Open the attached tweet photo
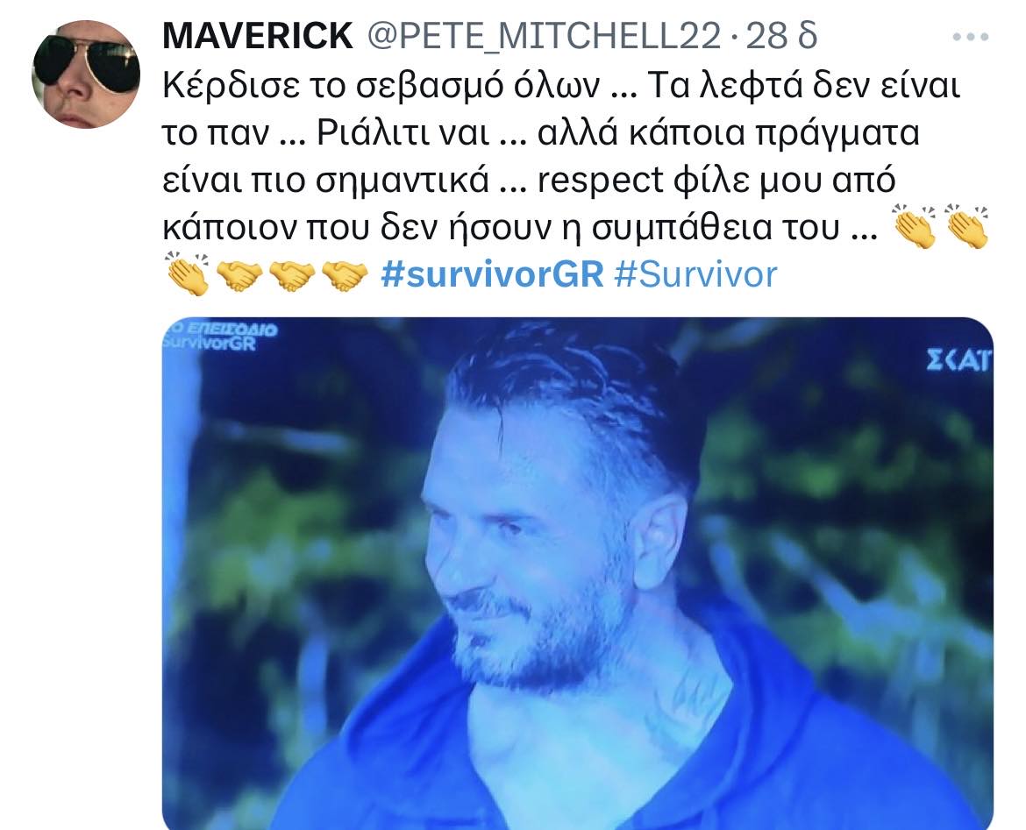The image size is (1026, 830). coord(578,573)
